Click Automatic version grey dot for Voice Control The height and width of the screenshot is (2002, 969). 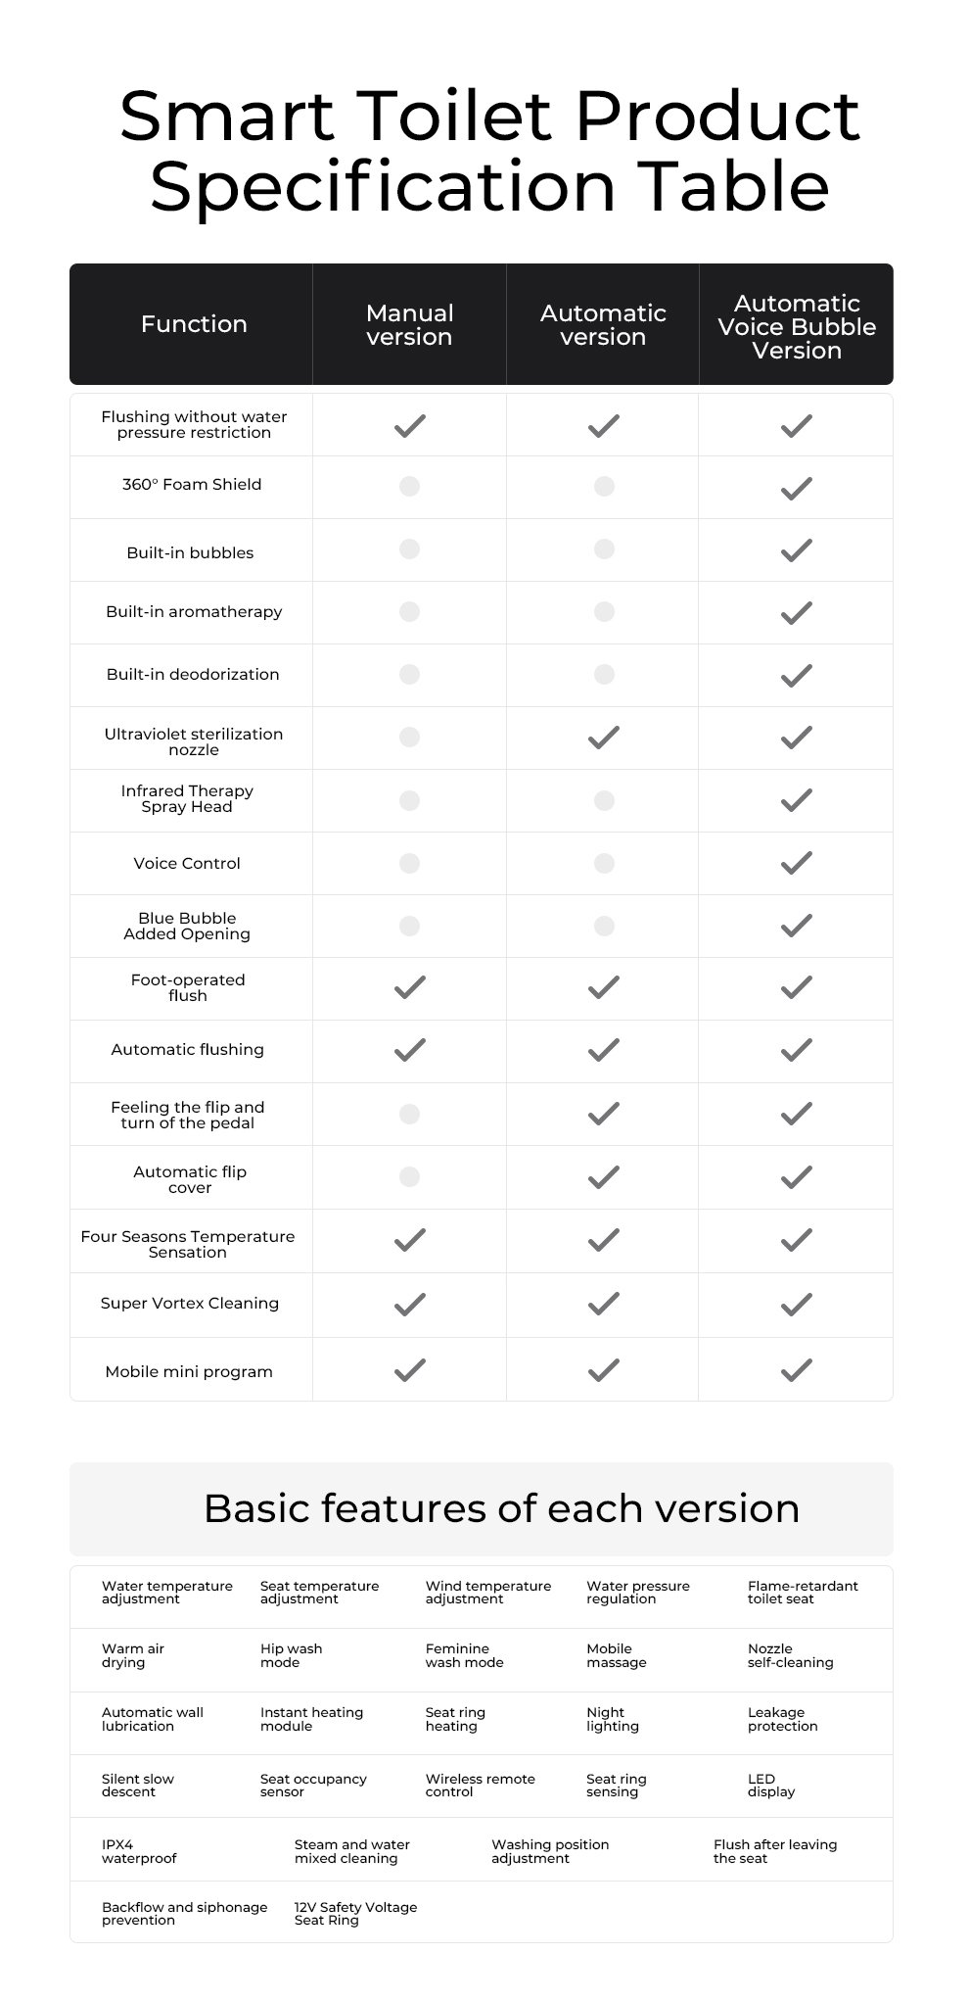(604, 863)
